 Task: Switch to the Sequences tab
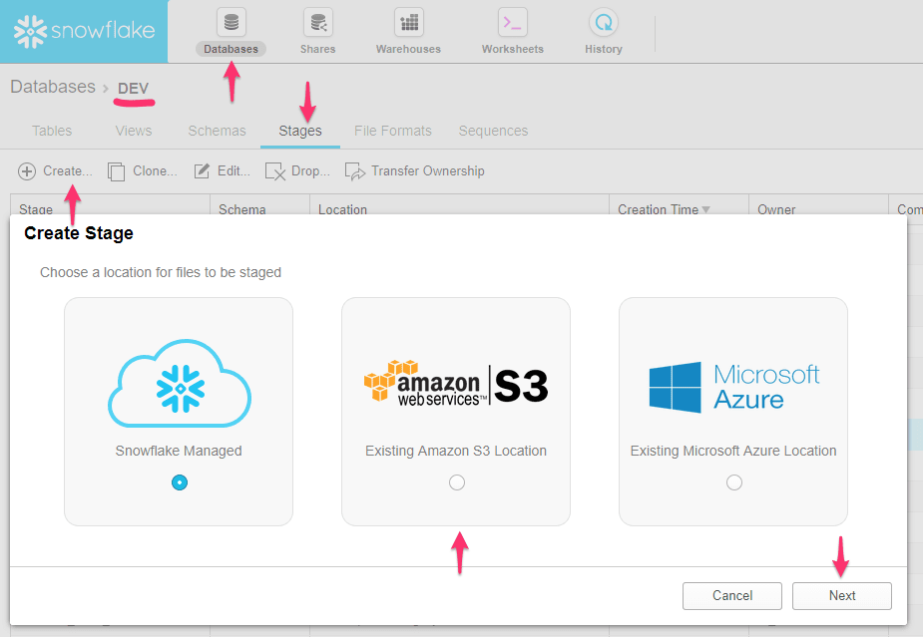[493, 131]
